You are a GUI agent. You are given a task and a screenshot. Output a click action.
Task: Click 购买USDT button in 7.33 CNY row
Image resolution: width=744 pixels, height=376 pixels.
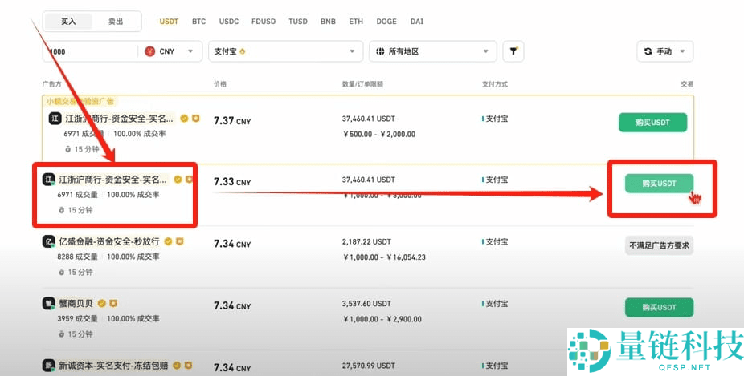pyautogui.click(x=659, y=184)
